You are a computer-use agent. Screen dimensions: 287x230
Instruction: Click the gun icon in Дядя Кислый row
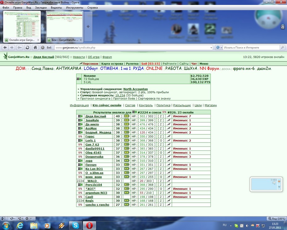[168, 116]
